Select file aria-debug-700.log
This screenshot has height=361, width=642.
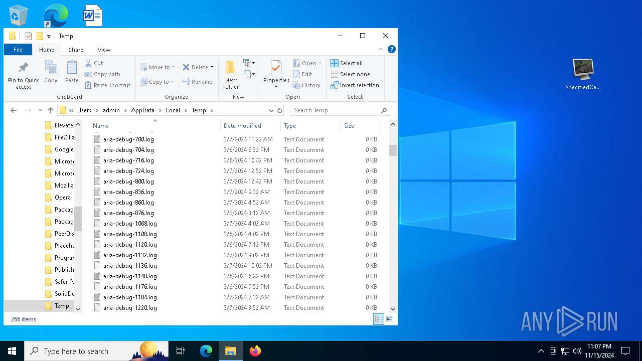pos(128,139)
